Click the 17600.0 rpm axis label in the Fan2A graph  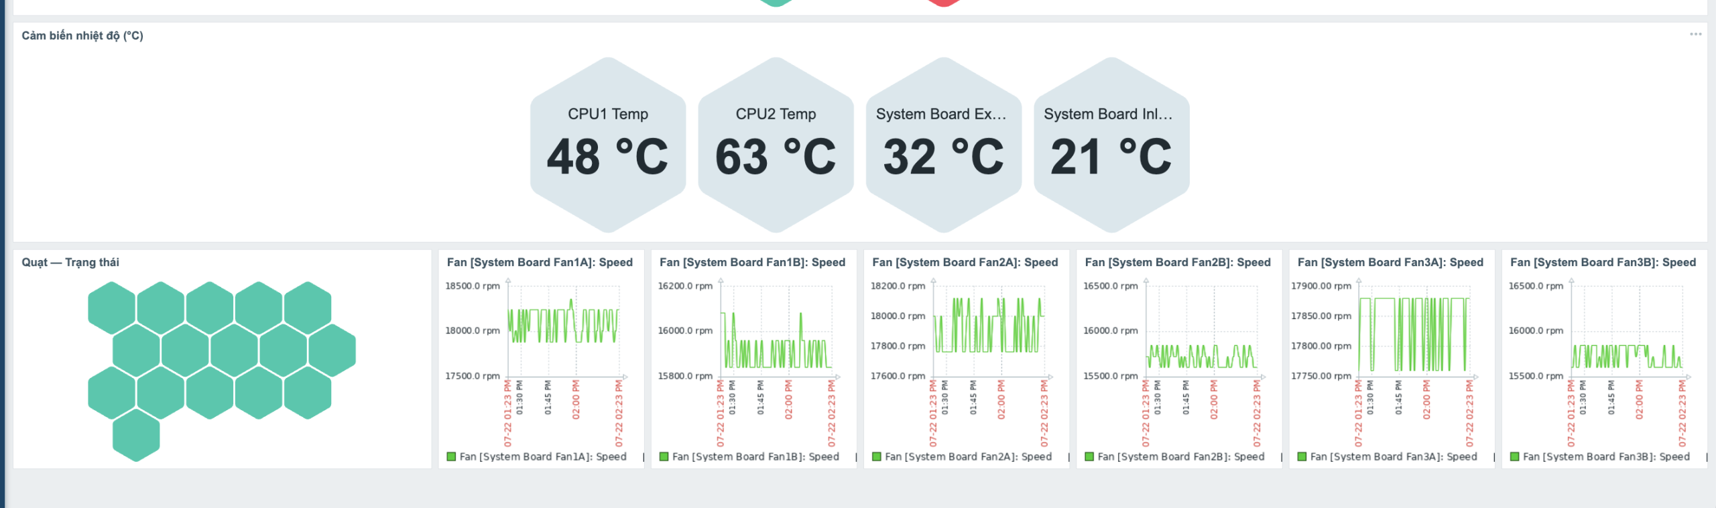(x=898, y=376)
